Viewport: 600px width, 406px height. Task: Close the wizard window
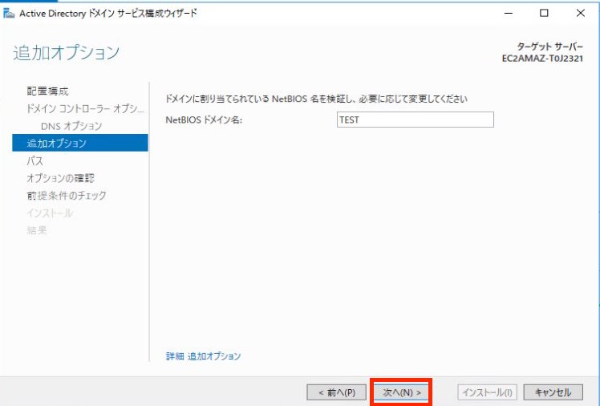pos(580,13)
